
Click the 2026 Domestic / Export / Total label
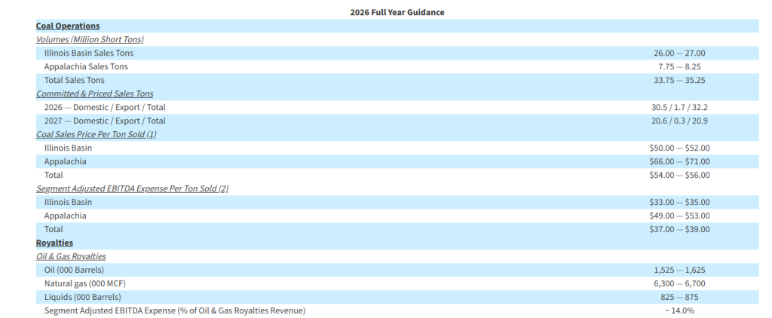pos(105,107)
